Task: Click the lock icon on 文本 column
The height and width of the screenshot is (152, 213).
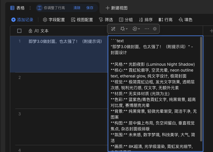Action: coord(30,31)
